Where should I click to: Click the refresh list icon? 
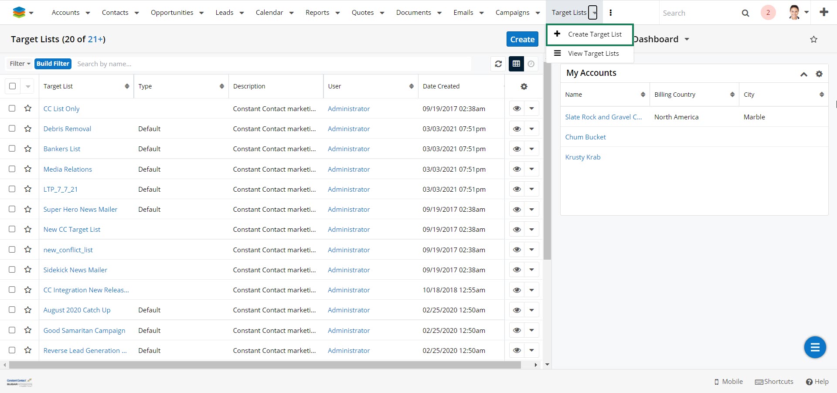tap(498, 64)
